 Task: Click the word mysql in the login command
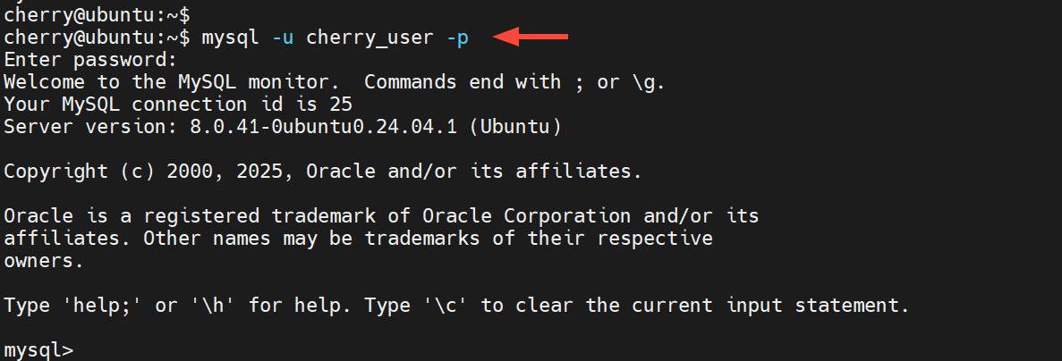point(231,38)
